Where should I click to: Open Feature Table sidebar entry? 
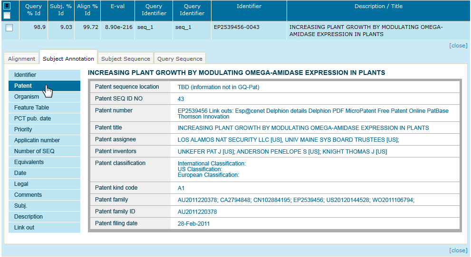[45, 108]
